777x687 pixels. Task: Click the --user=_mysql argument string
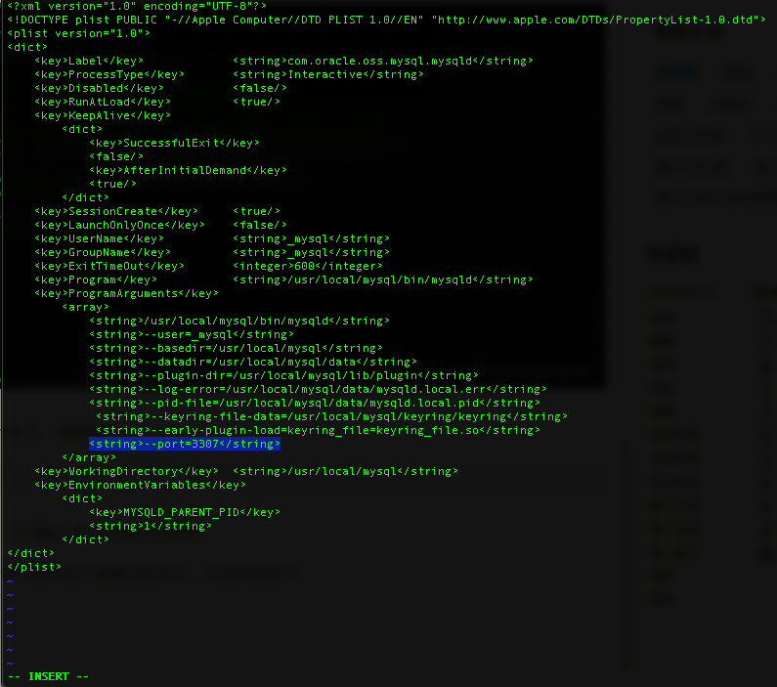click(192, 335)
